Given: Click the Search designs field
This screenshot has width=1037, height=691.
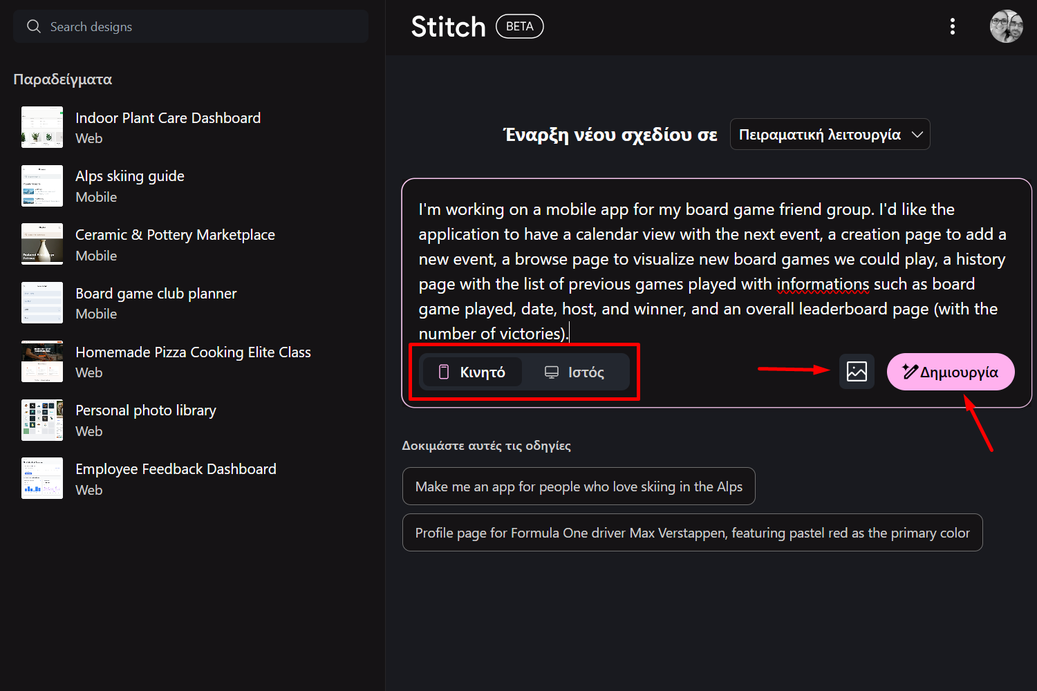Looking at the screenshot, I should pos(191,26).
